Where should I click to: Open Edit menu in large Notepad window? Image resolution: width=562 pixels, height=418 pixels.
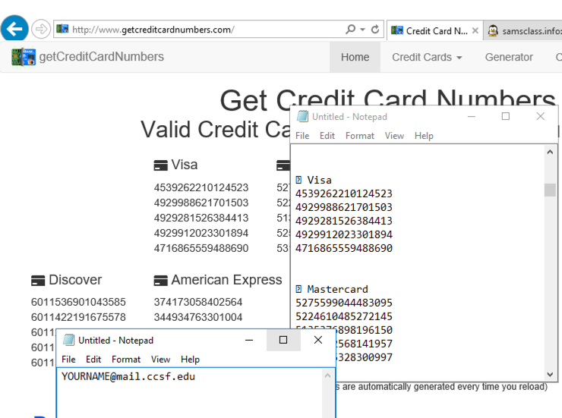point(327,136)
